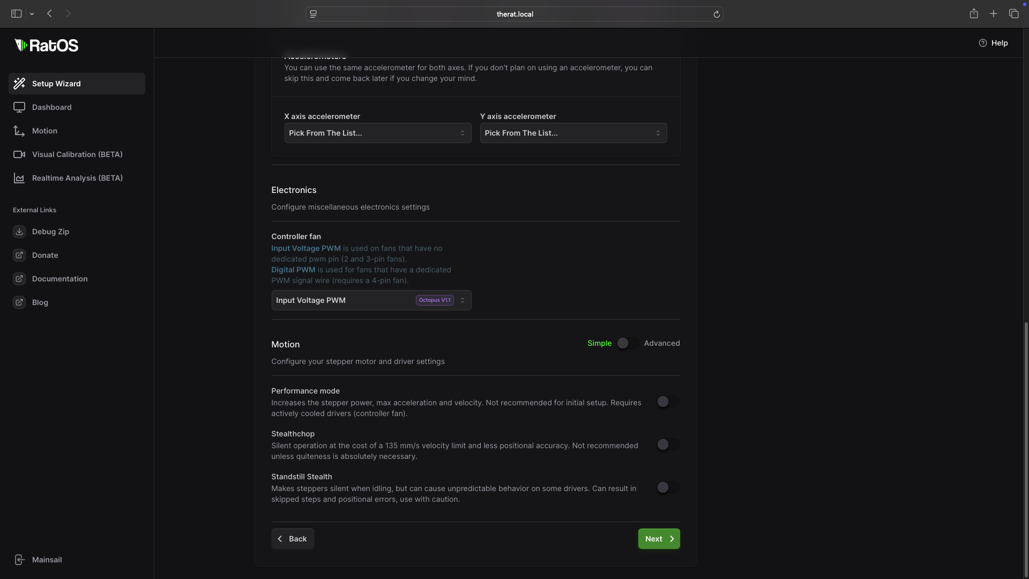Click the Help question mark icon
1029x579 pixels.
click(x=982, y=43)
